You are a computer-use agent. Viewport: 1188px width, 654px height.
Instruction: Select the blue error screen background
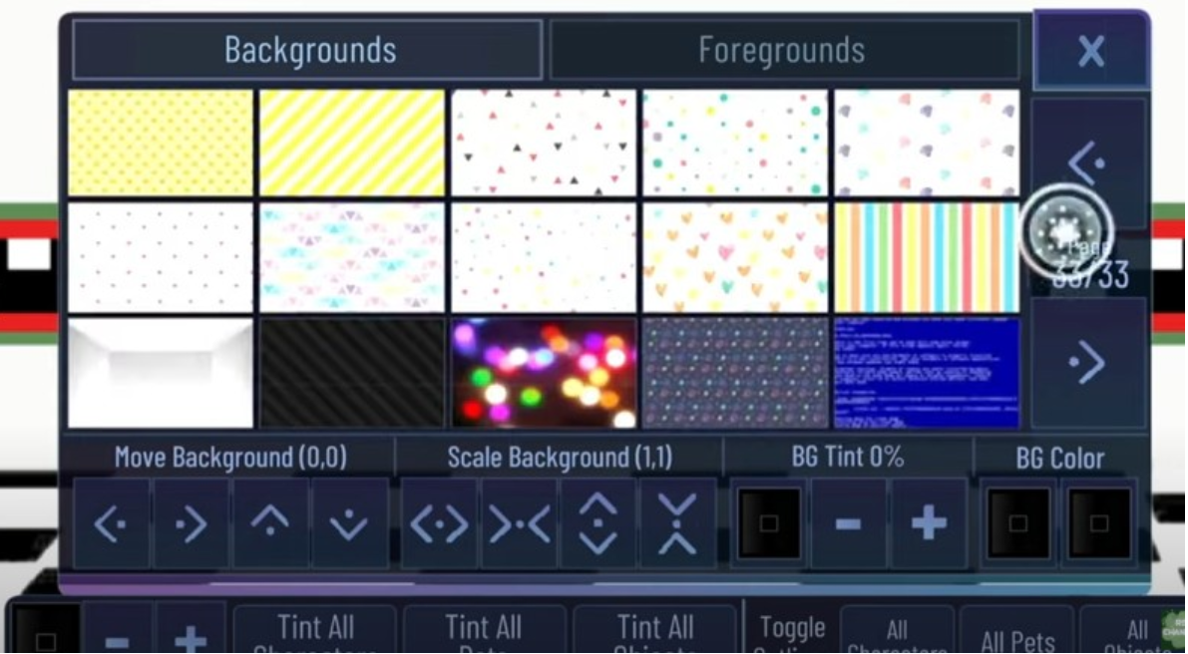click(927, 373)
